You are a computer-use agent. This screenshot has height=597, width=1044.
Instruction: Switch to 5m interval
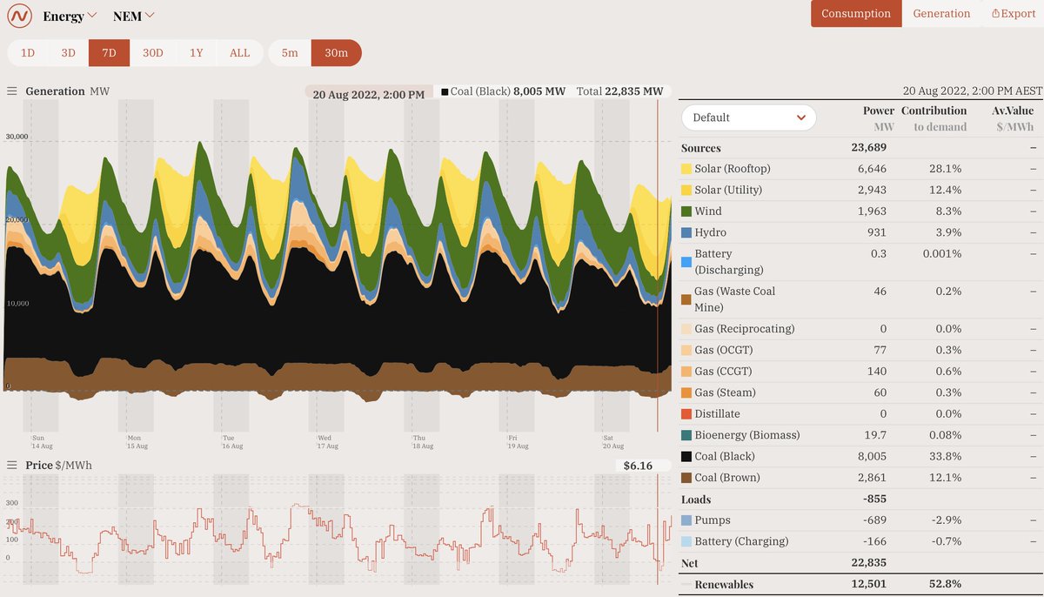tap(290, 53)
